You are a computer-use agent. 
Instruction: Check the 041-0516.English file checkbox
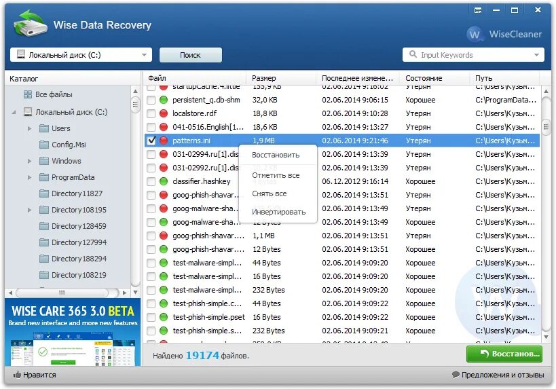tap(151, 127)
